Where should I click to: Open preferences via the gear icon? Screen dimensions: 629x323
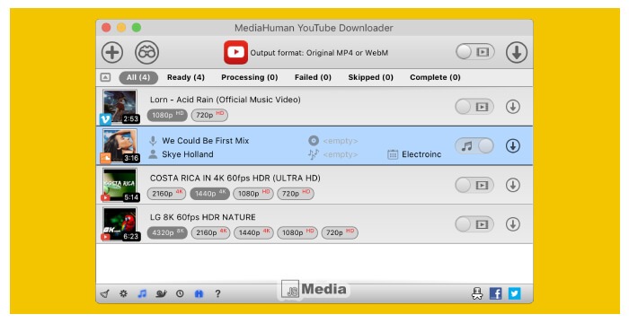point(124,293)
